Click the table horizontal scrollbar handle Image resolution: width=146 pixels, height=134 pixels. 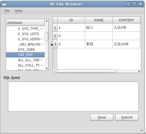point(87,71)
